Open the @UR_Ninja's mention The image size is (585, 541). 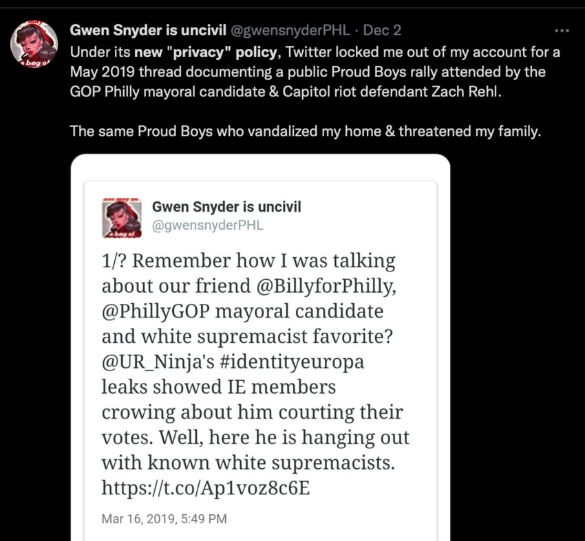158,362
